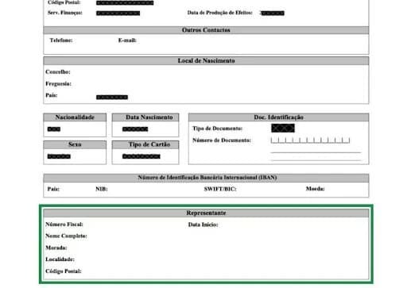
Task: Select the 'Número de Documento:' label
Action: pyautogui.click(x=222, y=140)
